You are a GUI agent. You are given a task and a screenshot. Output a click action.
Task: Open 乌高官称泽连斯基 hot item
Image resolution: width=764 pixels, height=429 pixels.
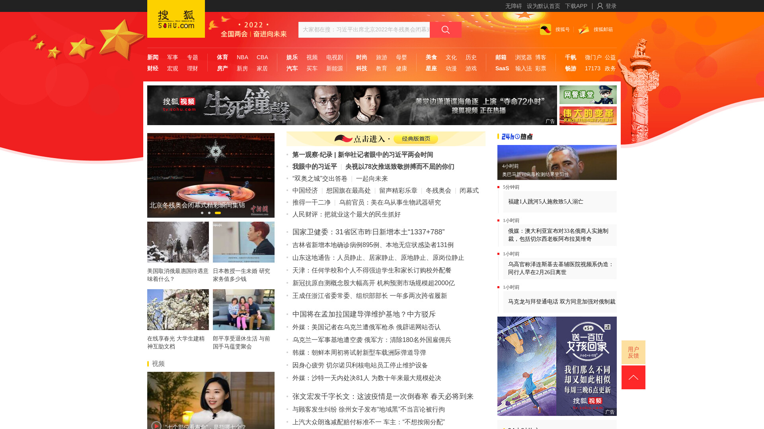(x=561, y=269)
